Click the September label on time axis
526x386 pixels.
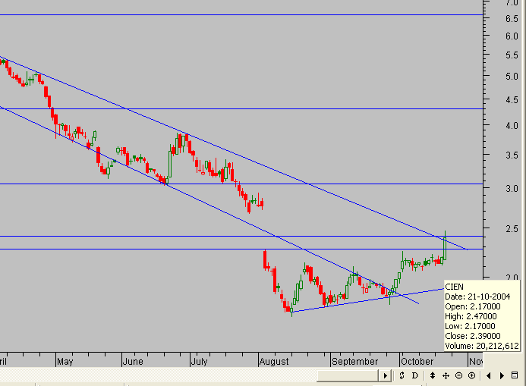point(354,362)
